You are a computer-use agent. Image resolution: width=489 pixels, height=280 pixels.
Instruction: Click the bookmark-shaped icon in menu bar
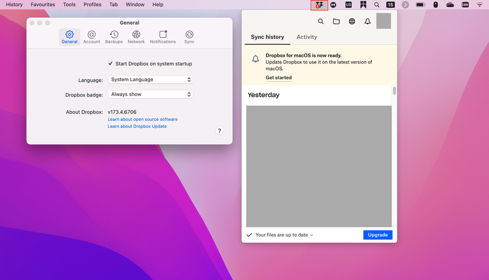363,5
